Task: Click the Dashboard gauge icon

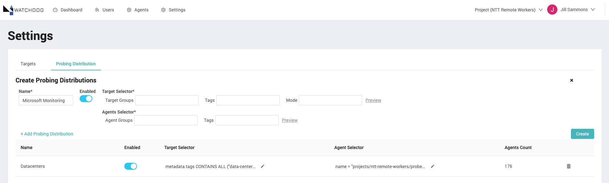Action: pyautogui.click(x=55, y=10)
